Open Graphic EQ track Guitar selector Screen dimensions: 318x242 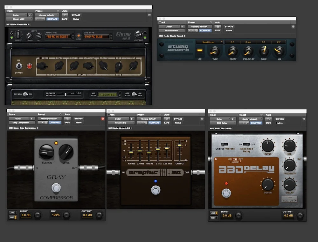(119, 119)
